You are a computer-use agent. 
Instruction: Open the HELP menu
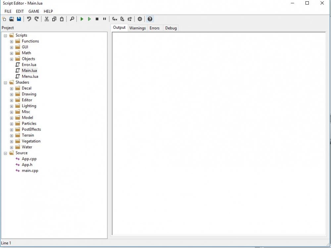coord(48,11)
